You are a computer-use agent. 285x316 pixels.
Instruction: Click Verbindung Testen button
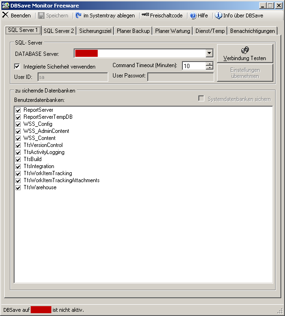245,54
